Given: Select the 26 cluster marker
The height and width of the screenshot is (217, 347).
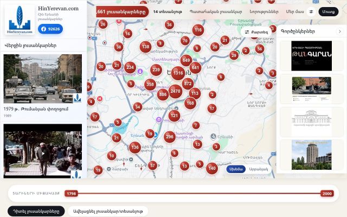Looking at the screenshot, I should point(103,24).
